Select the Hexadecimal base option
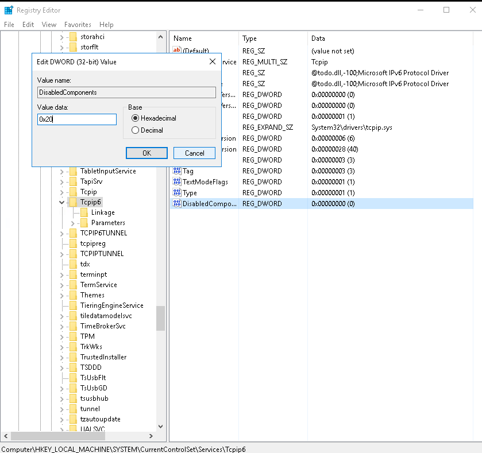The width and height of the screenshot is (482, 453). tap(136, 118)
